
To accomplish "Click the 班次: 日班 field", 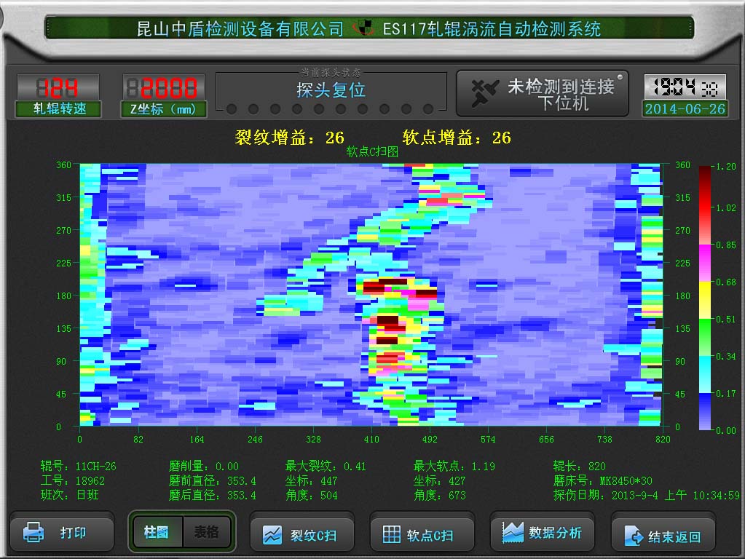I will [70, 495].
